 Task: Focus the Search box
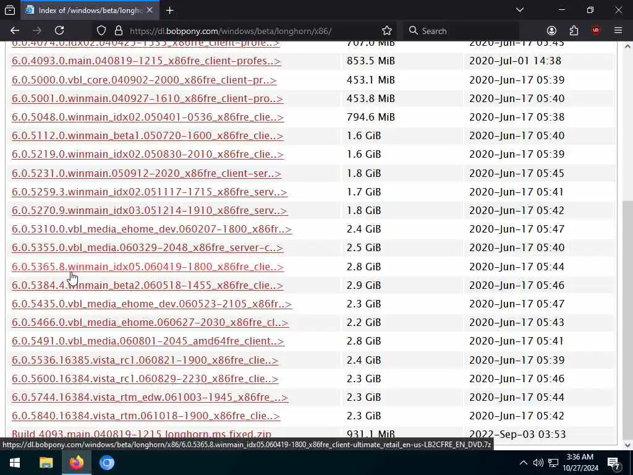461,31
